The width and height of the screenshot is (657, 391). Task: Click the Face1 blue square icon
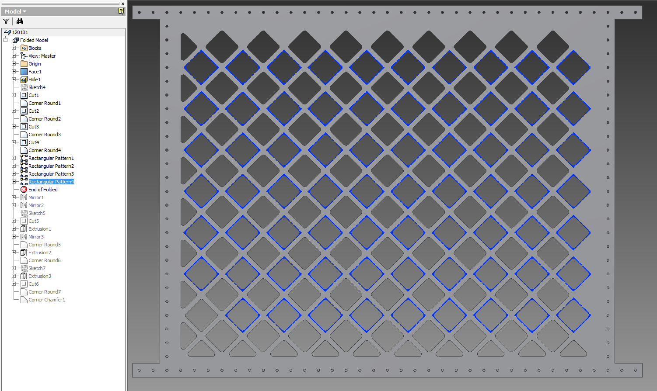(24, 72)
